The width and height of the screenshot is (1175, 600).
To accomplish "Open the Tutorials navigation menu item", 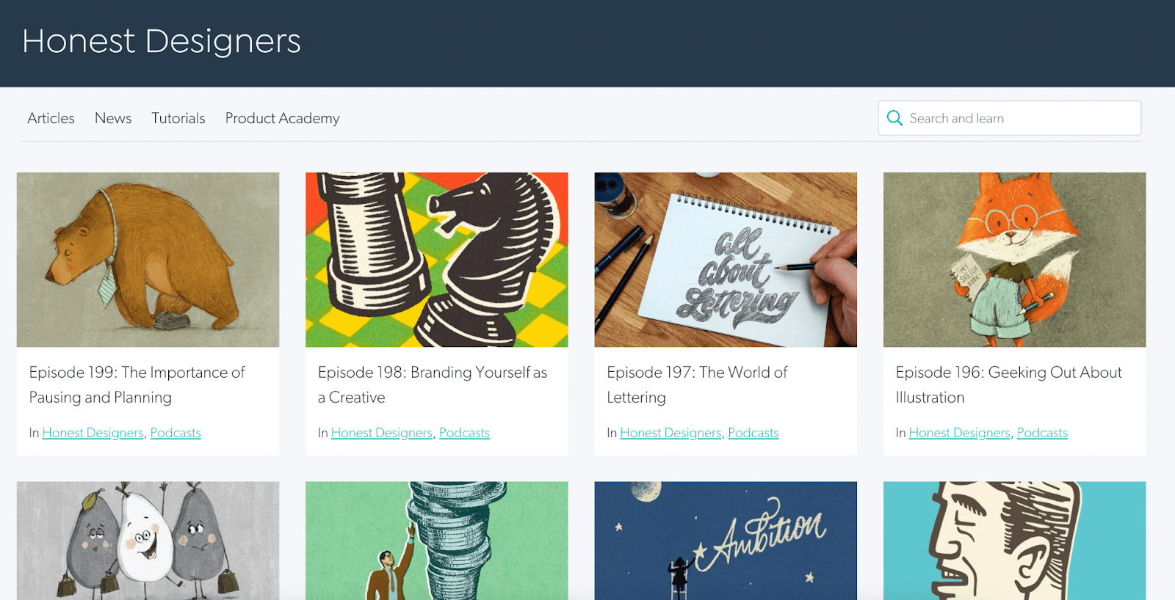I will 178,118.
